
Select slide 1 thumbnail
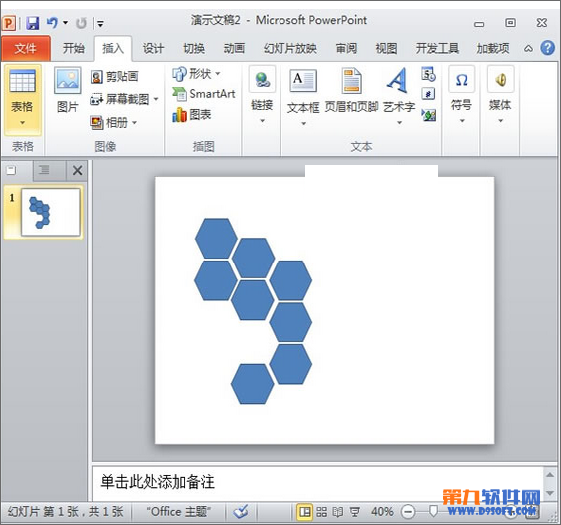coord(50,212)
